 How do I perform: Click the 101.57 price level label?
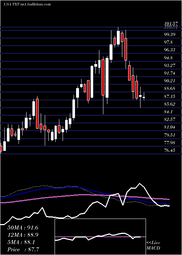tap(170, 24)
